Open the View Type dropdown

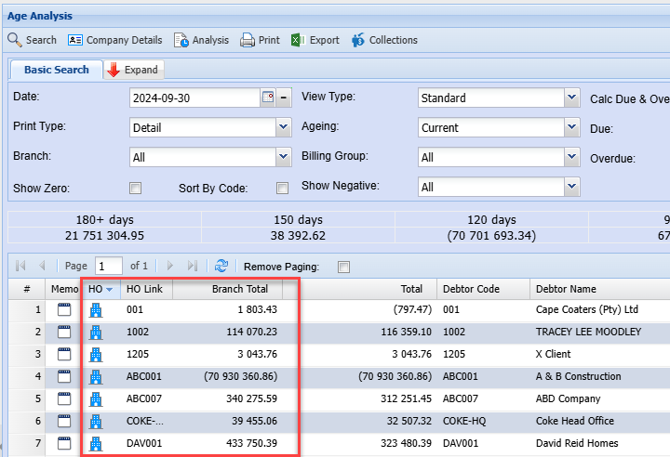571,98
